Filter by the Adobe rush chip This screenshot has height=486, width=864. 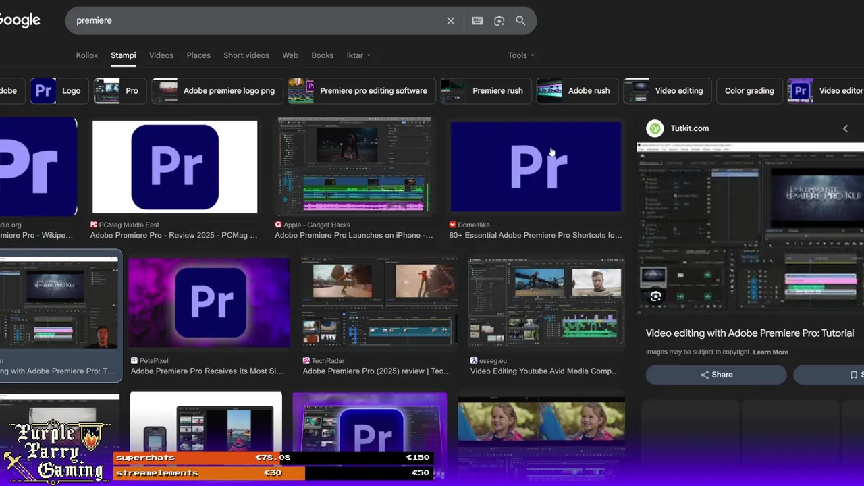coord(577,90)
